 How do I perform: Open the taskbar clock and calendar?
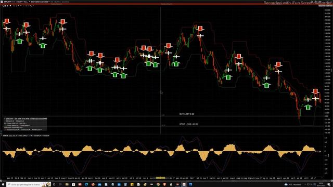point(321,184)
